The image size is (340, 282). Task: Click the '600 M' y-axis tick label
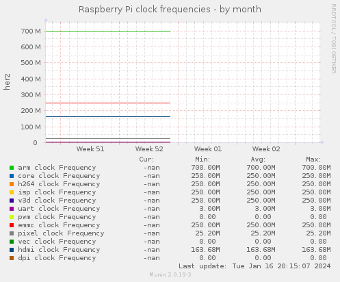(31, 47)
